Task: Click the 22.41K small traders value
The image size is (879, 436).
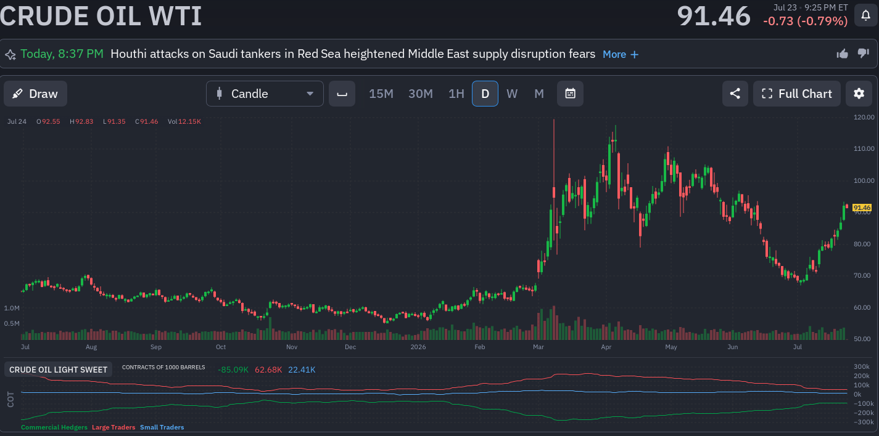Action: [x=302, y=369]
